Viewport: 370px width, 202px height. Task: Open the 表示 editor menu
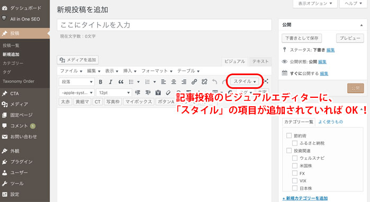click(x=112, y=71)
